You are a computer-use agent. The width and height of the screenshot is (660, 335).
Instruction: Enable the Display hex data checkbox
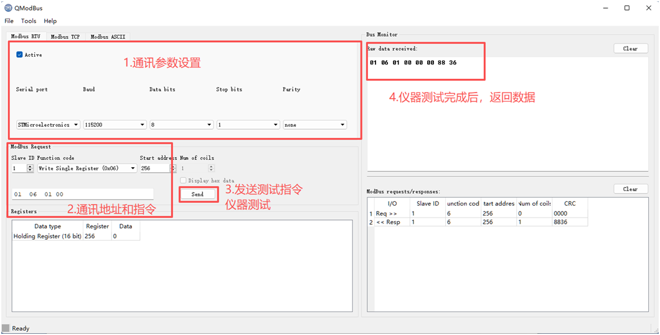183,181
